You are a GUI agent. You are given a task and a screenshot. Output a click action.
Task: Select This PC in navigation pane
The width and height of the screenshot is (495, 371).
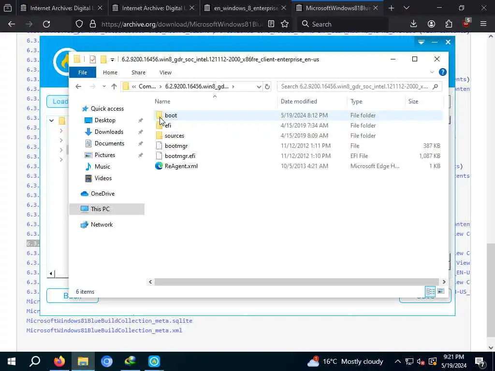pyautogui.click(x=100, y=209)
